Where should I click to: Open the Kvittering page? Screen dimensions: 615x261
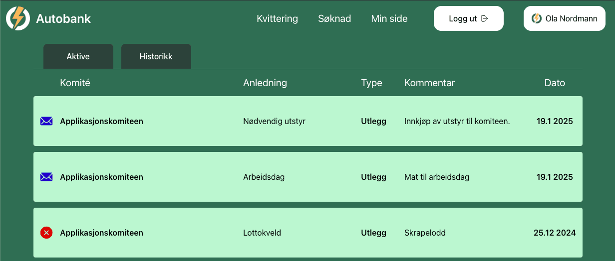tap(277, 19)
